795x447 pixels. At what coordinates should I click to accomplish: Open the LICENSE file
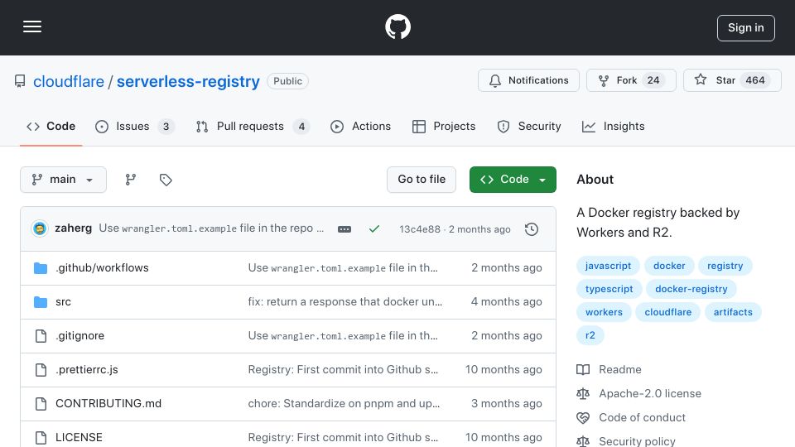click(79, 437)
